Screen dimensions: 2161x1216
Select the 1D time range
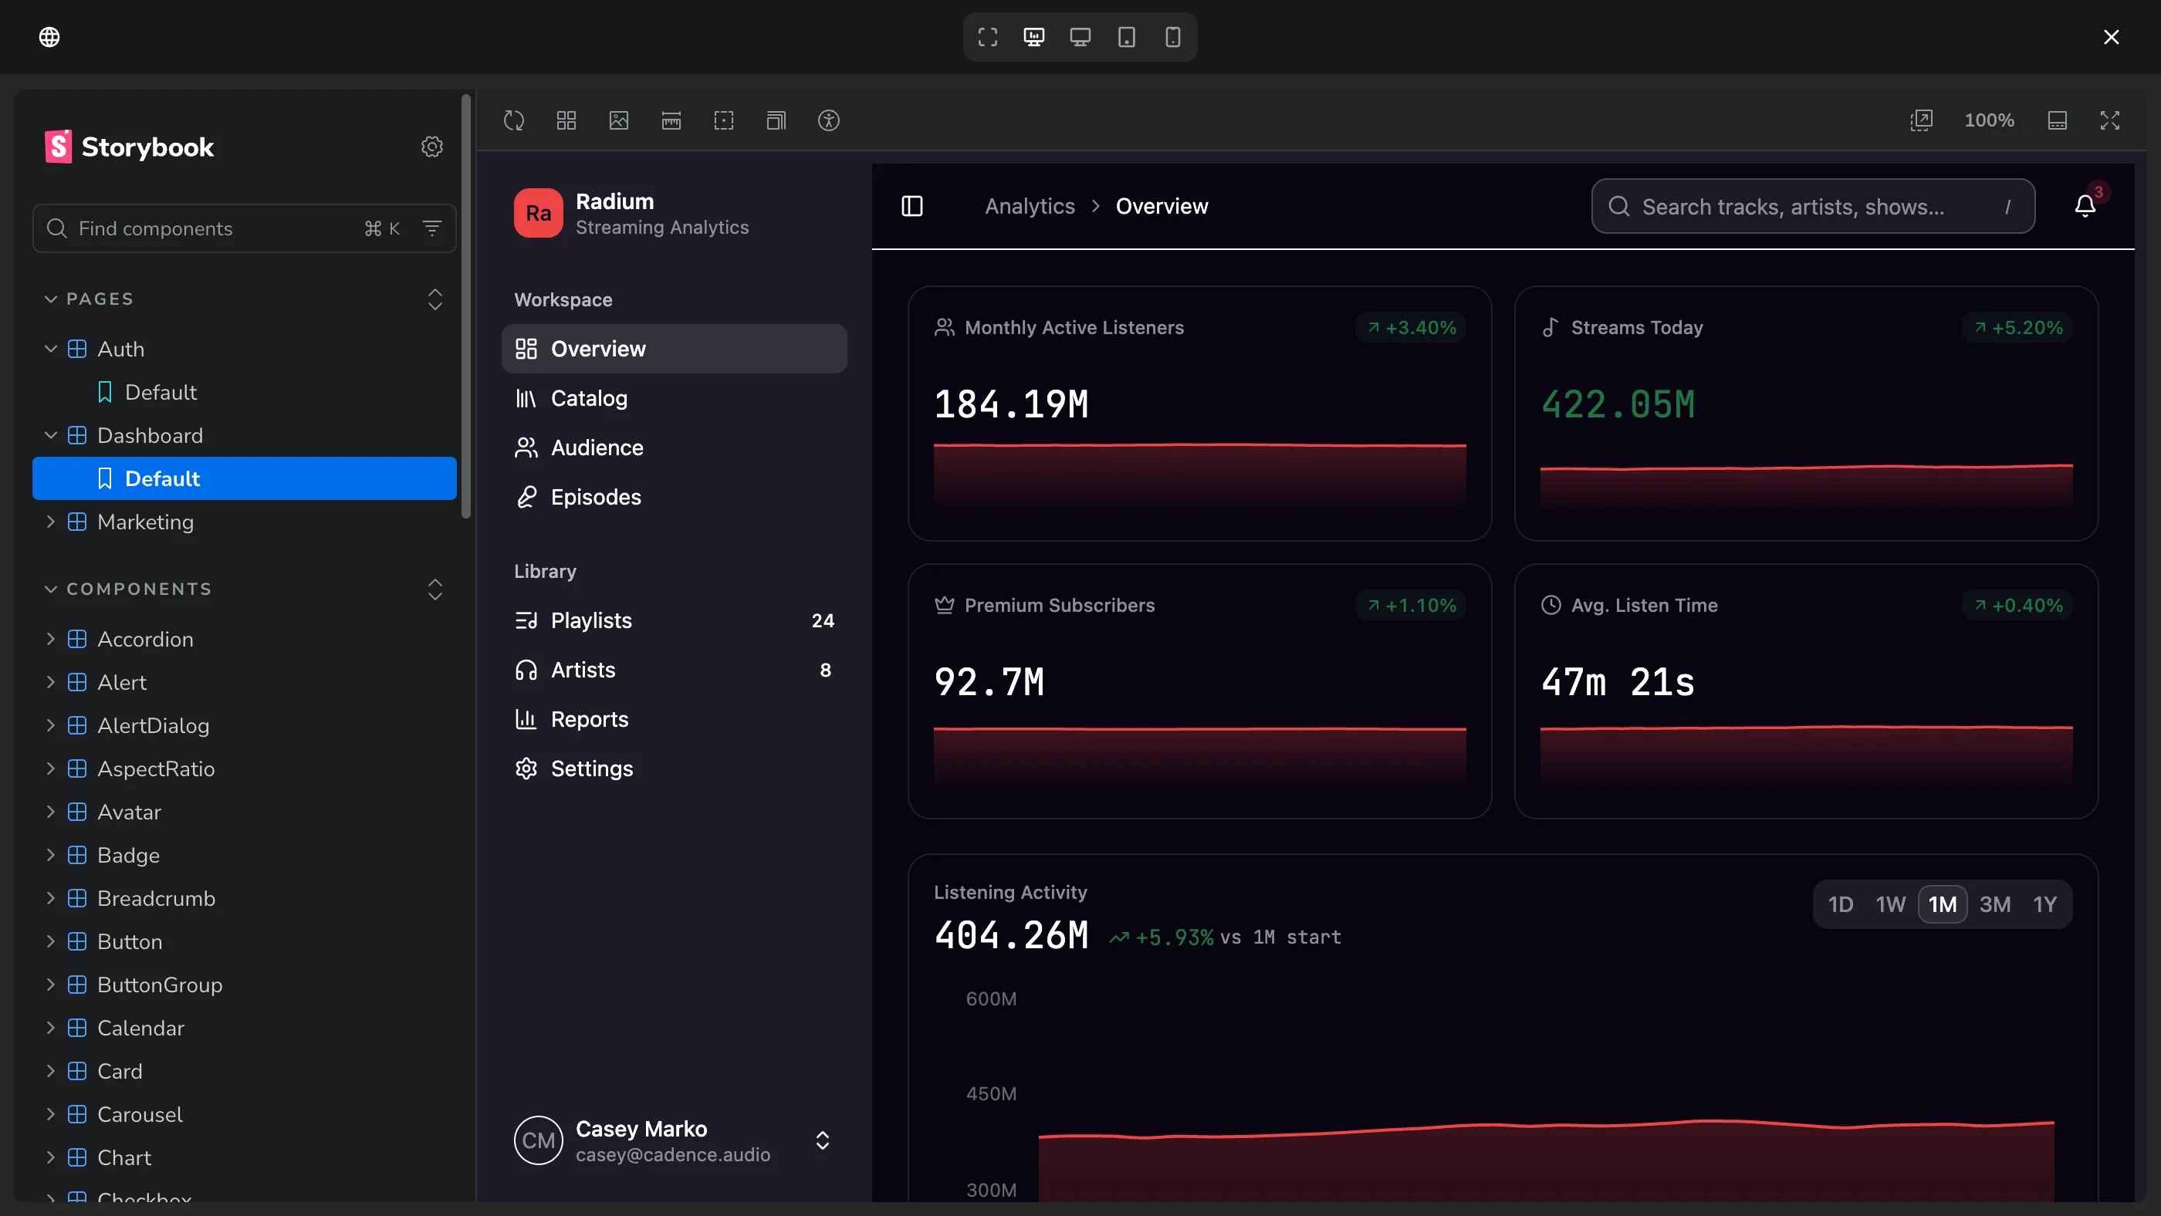click(1841, 904)
